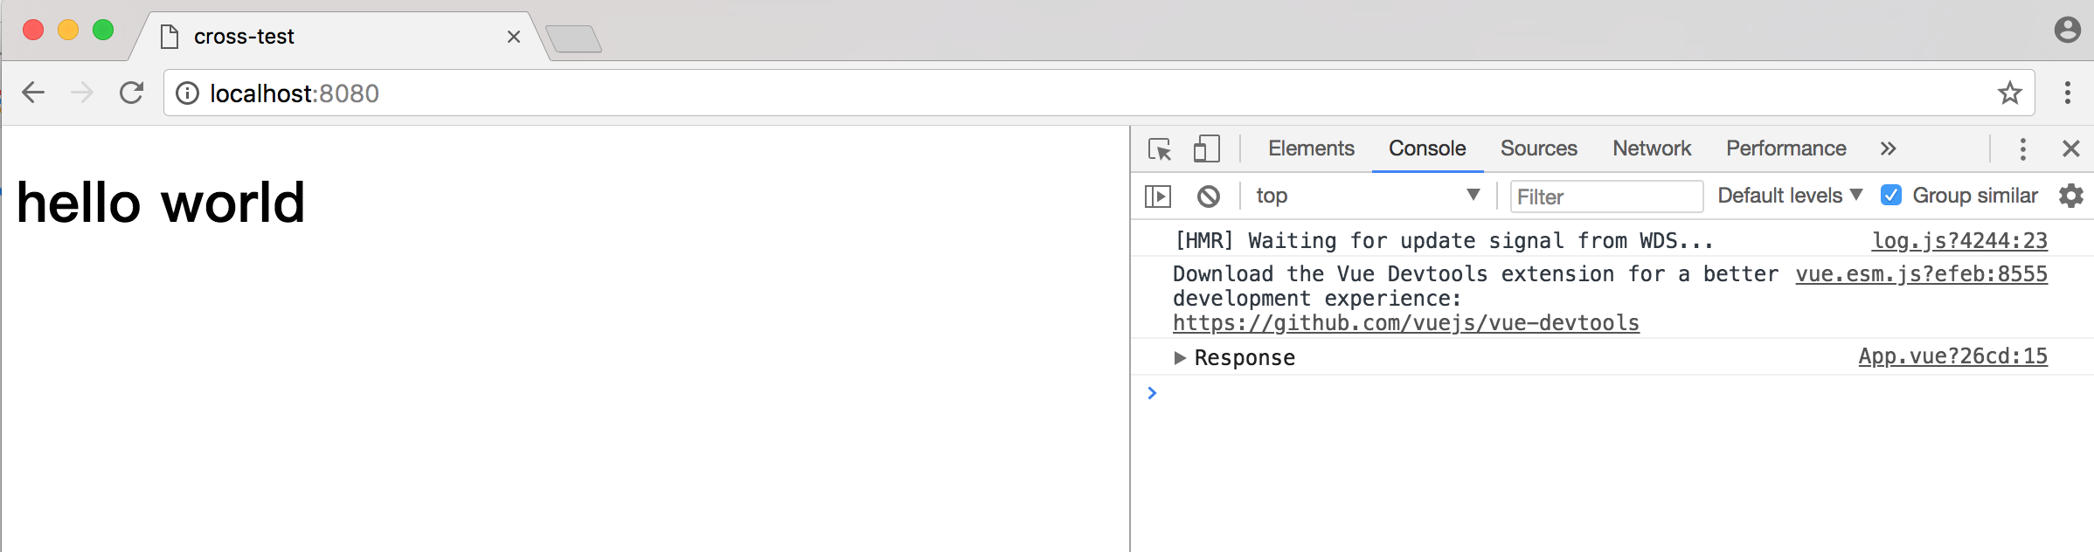2094x552 pixels.
Task: Reload the page
Action: click(x=131, y=93)
